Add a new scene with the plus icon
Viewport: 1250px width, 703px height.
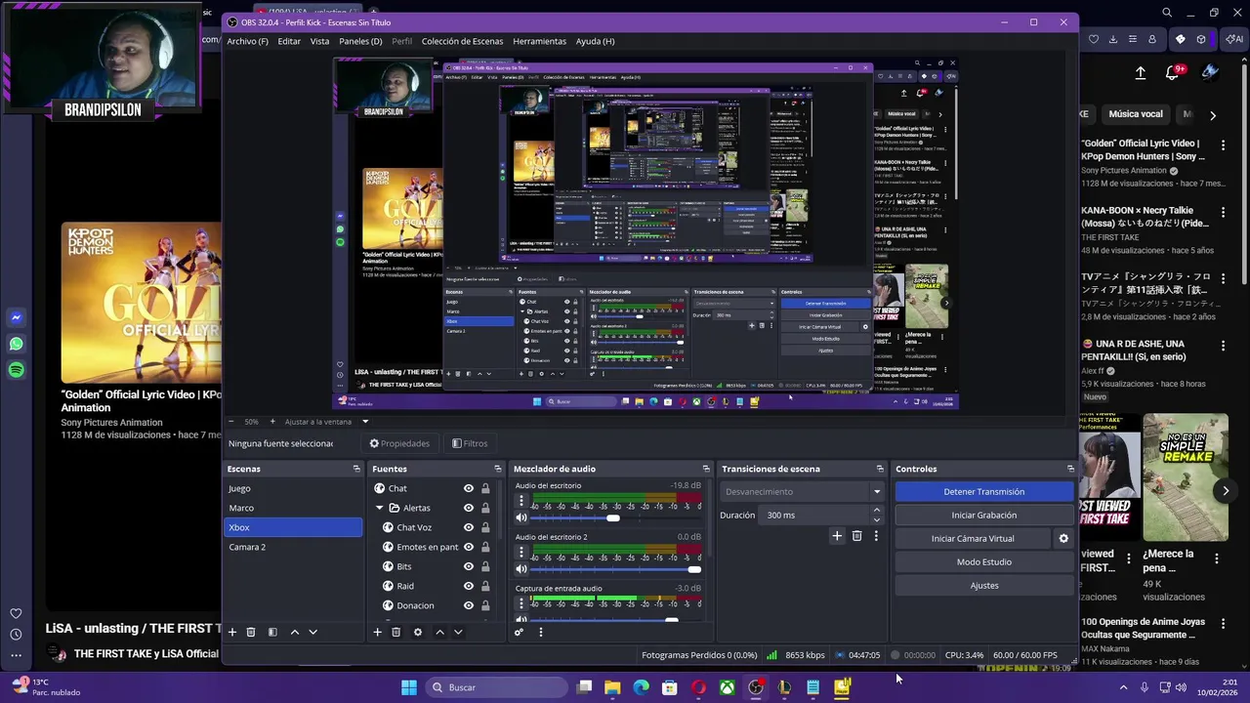tap(232, 632)
